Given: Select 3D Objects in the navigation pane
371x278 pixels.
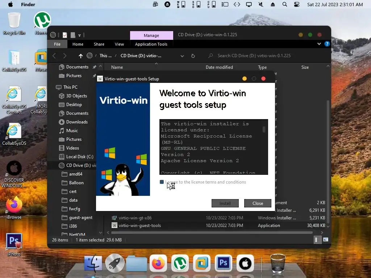Looking at the screenshot, I should 73,96.
